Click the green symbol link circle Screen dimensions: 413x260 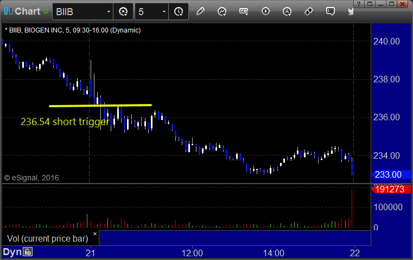pyautogui.click(x=46, y=11)
